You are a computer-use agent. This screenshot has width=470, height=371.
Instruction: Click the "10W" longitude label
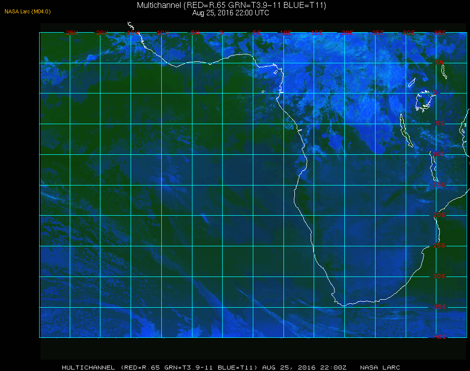[163, 33]
